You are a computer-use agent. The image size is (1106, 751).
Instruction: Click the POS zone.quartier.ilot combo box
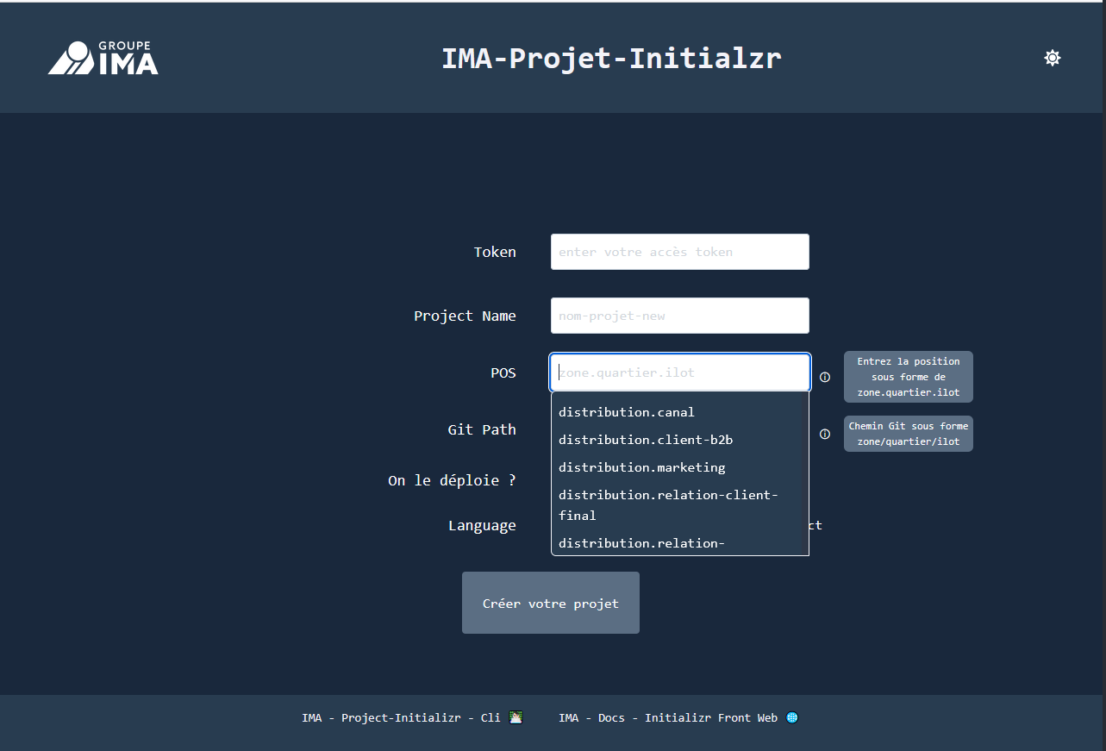pyautogui.click(x=679, y=372)
